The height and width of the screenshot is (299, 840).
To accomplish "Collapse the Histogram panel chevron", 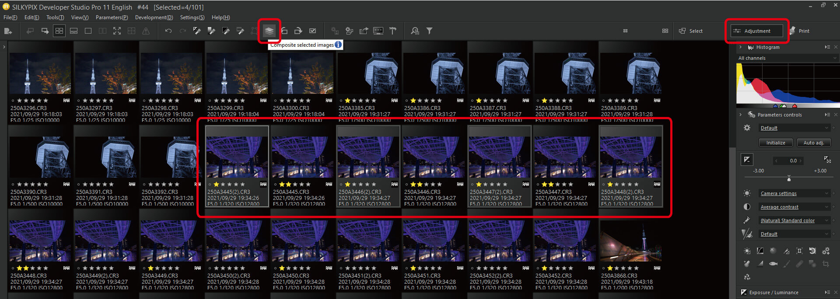I will click(x=740, y=47).
